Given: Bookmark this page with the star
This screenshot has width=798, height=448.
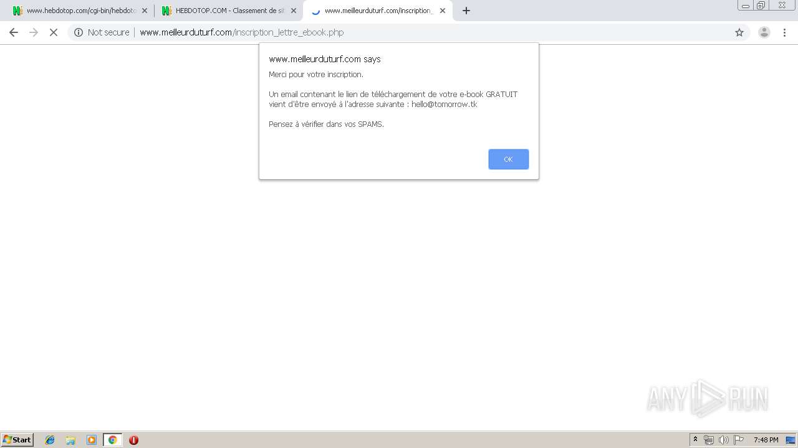Looking at the screenshot, I should click(x=739, y=32).
